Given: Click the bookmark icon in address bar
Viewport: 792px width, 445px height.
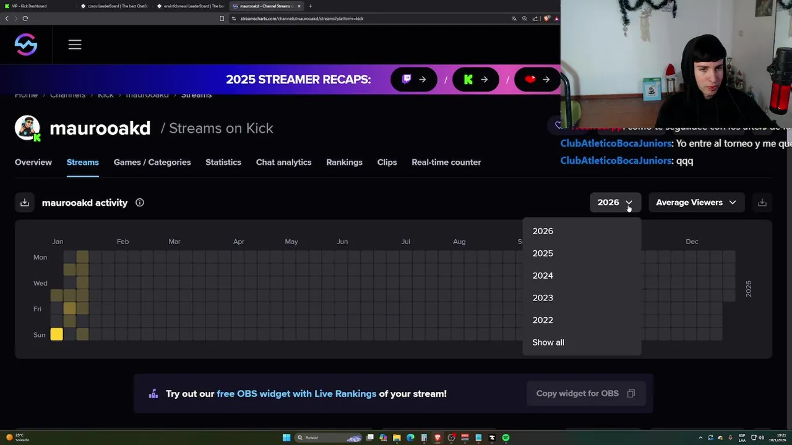Looking at the screenshot, I should (222, 19).
